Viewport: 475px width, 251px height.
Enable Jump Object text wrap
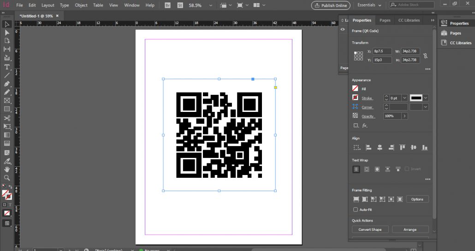pos(387,169)
